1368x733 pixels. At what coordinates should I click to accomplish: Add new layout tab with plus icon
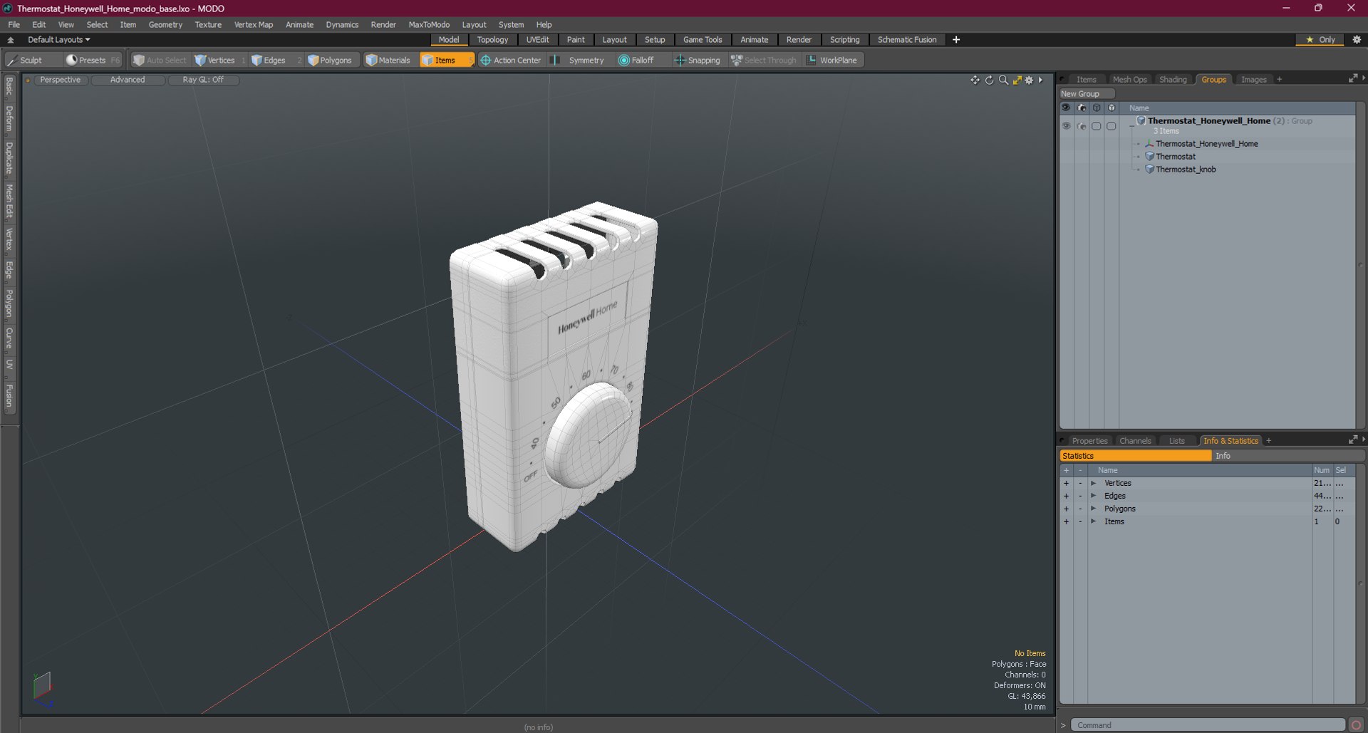956,40
